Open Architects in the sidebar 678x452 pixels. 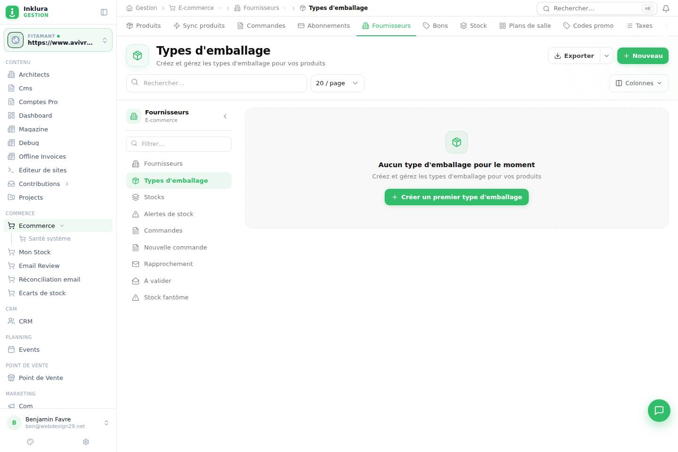(x=58, y=74)
